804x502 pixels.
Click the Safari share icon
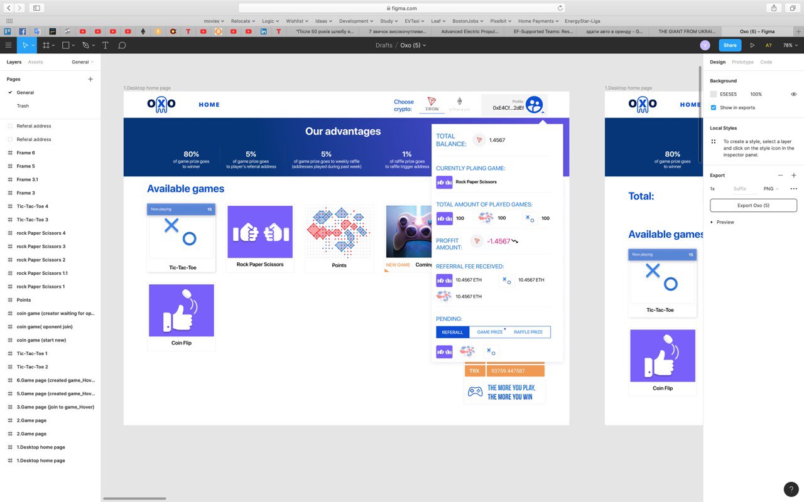point(774,8)
